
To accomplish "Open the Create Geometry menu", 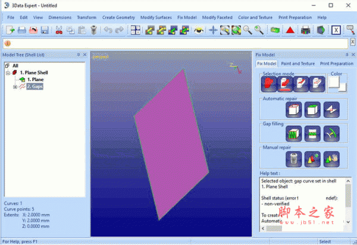I will click(x=118, y=17).
